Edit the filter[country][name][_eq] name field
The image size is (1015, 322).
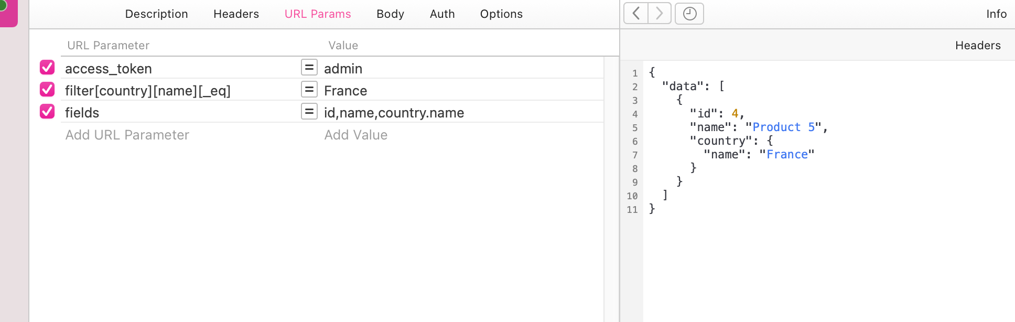[x=181, y=91]
